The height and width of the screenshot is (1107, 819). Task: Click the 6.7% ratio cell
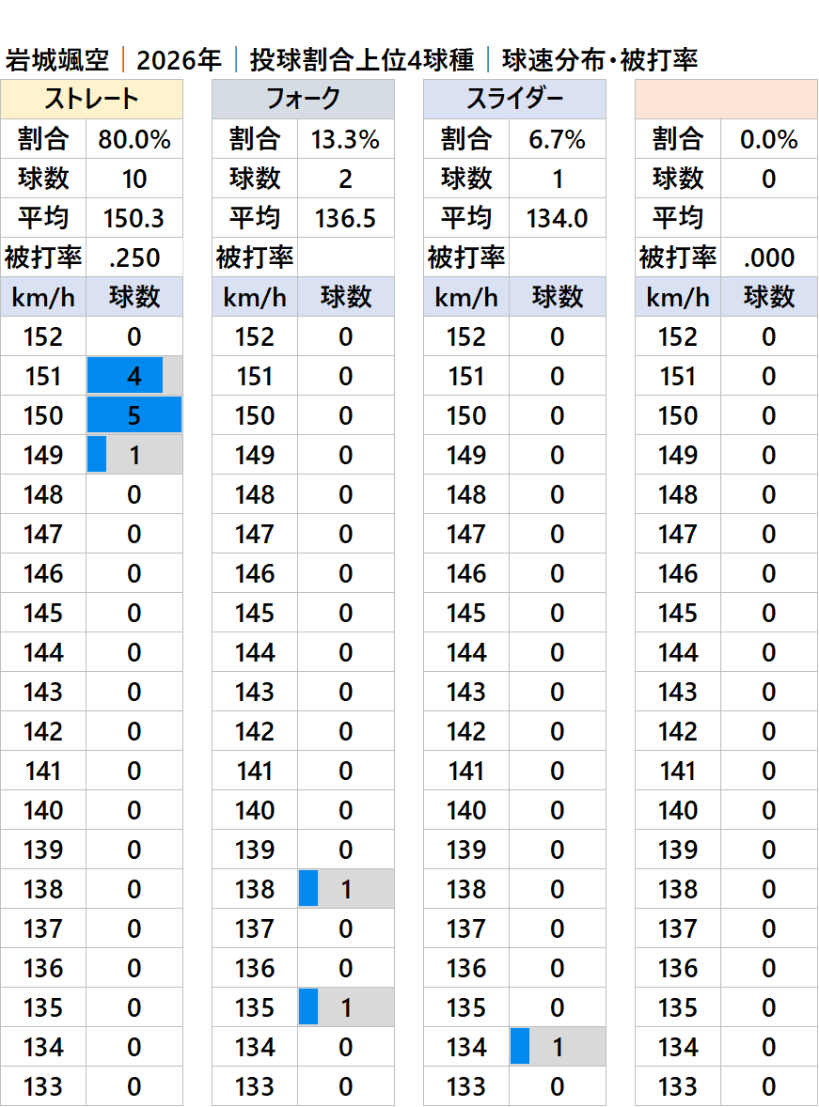[x=558, y=140]
